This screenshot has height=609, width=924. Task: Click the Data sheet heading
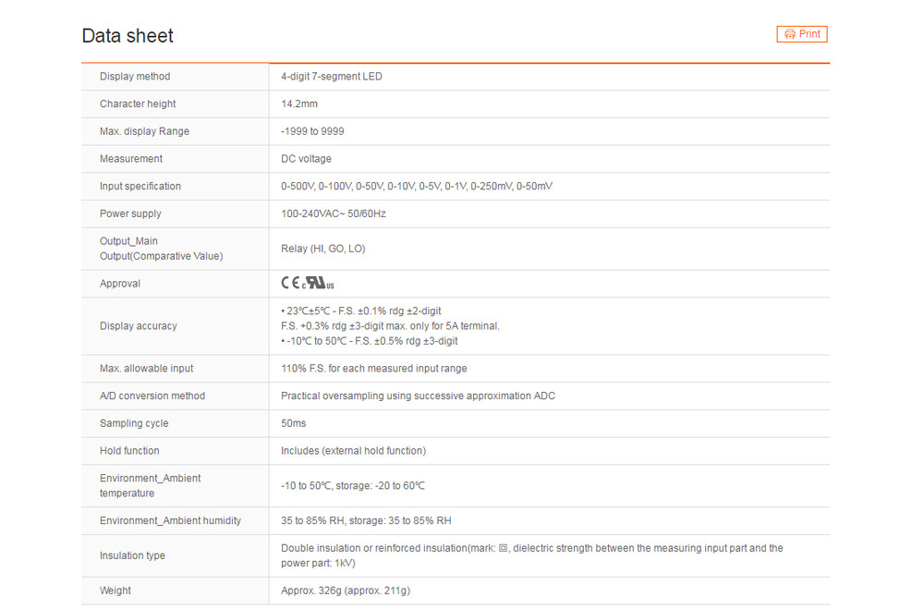[x=128, y=36]
